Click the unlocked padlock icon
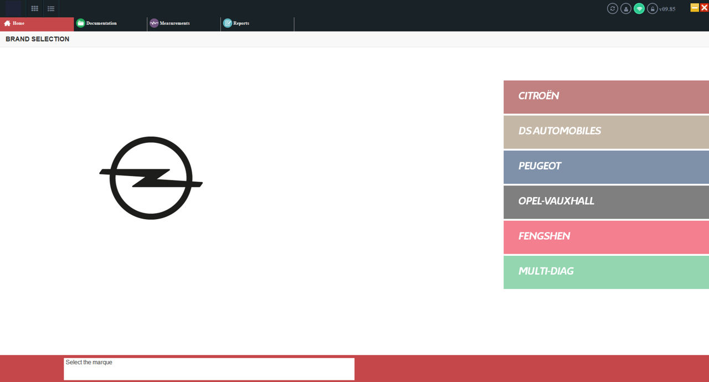Viewport: 709px width, 382px height. click(653, 8)
